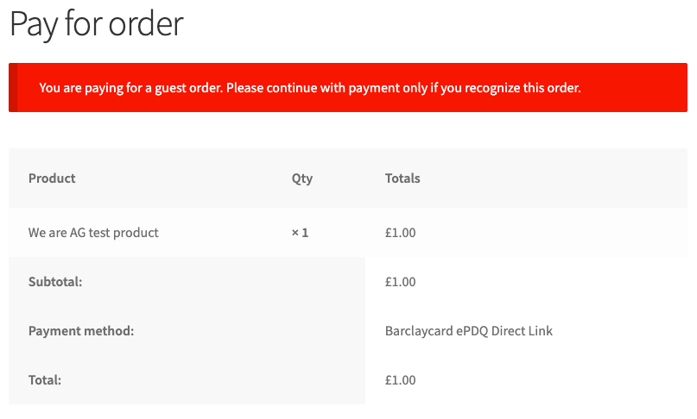This screenshot has width=697, height=419.
Task: Click the 'Qty' column header
Action: (x=302, y=178)
